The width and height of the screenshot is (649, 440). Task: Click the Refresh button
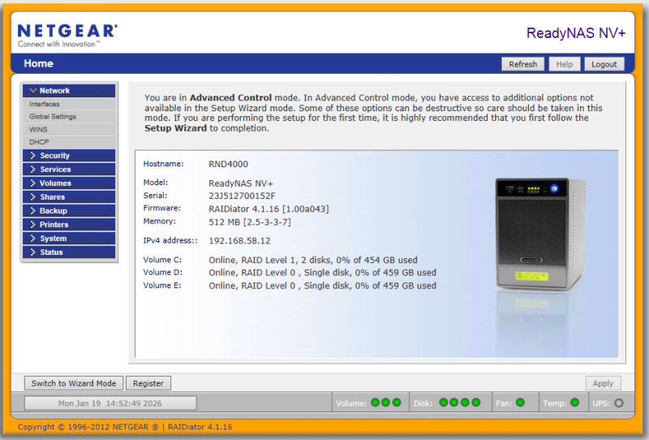click(x=522, y=64)
